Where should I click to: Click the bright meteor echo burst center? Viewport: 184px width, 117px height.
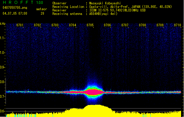coord(93,92)
